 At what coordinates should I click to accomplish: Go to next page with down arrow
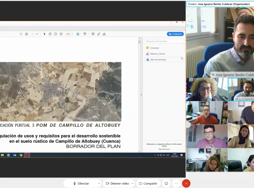[x=26, y=34]
